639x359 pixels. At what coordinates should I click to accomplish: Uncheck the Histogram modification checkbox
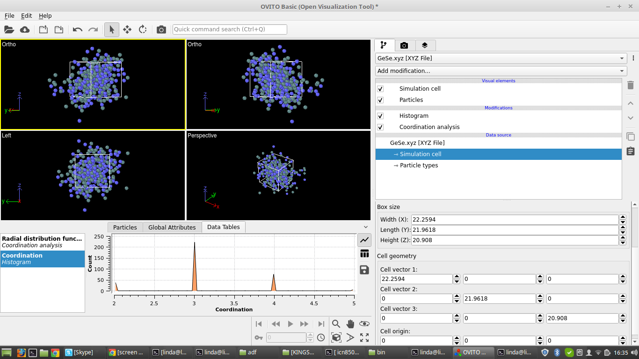point(380,116)
